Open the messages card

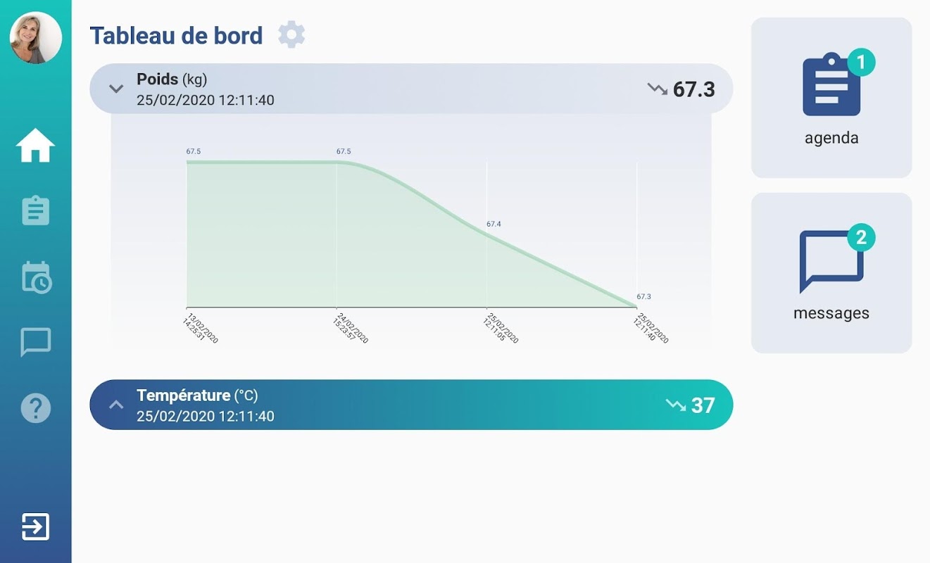[x=831, y=273]
